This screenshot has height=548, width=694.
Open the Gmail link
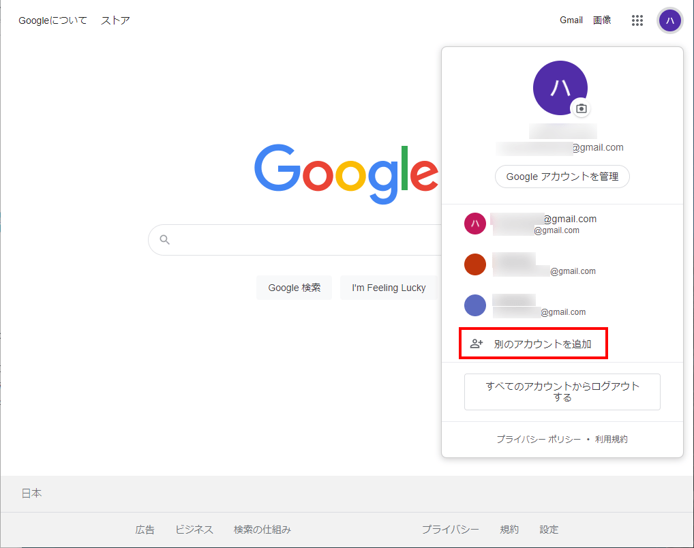pyautogui.click(x=571, y=20)
